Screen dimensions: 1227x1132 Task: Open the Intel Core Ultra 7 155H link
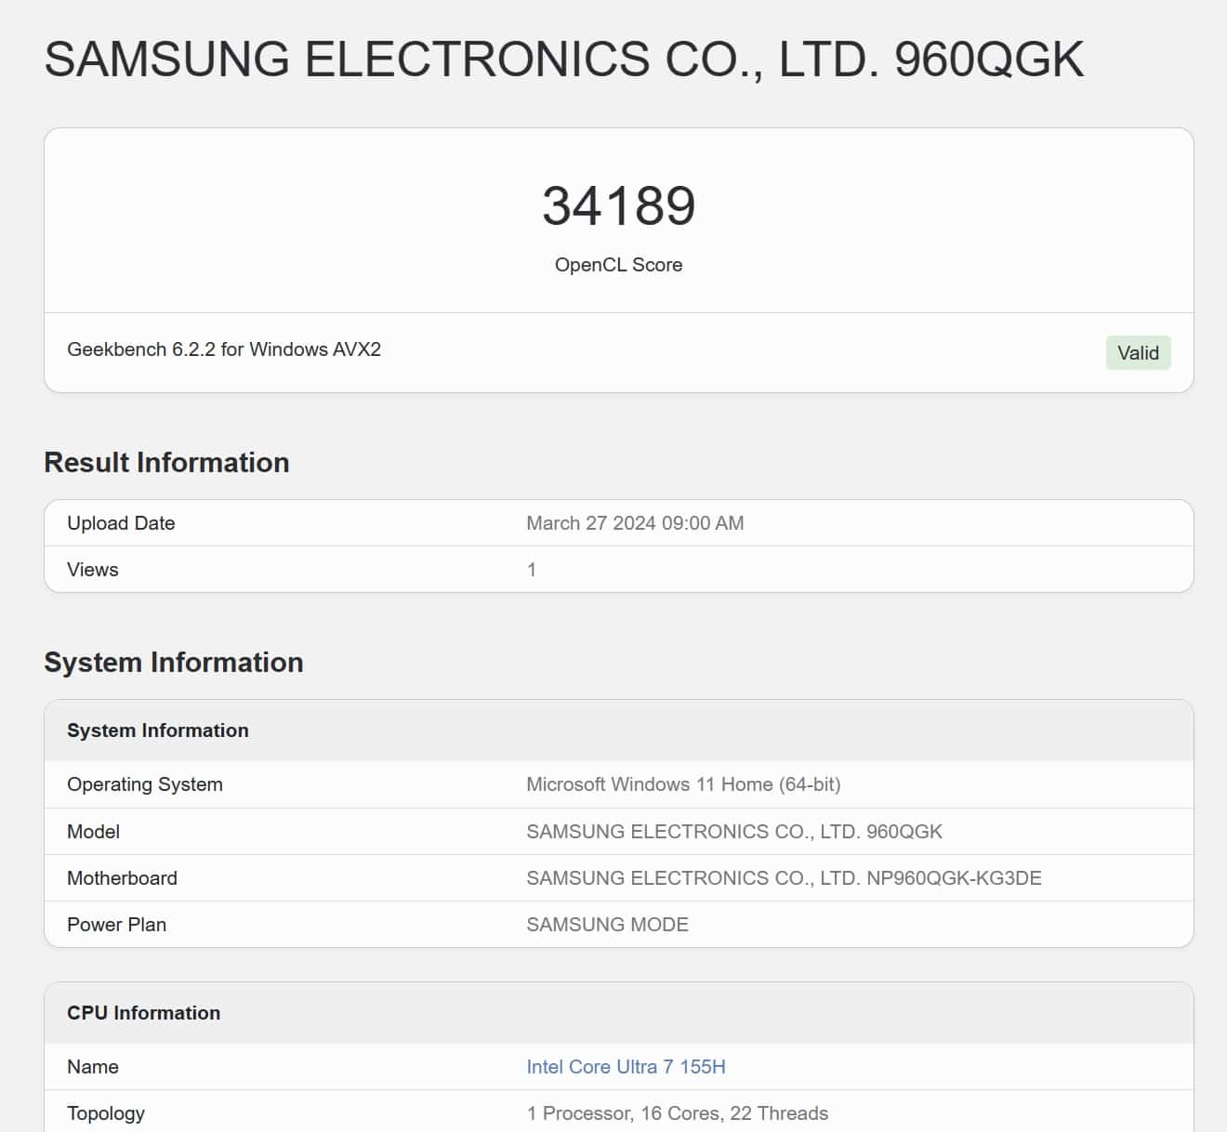click(626, 1067)
